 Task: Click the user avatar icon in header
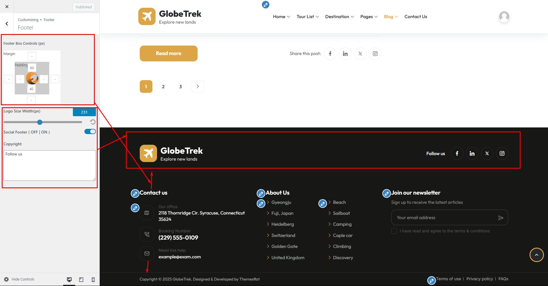504,17
